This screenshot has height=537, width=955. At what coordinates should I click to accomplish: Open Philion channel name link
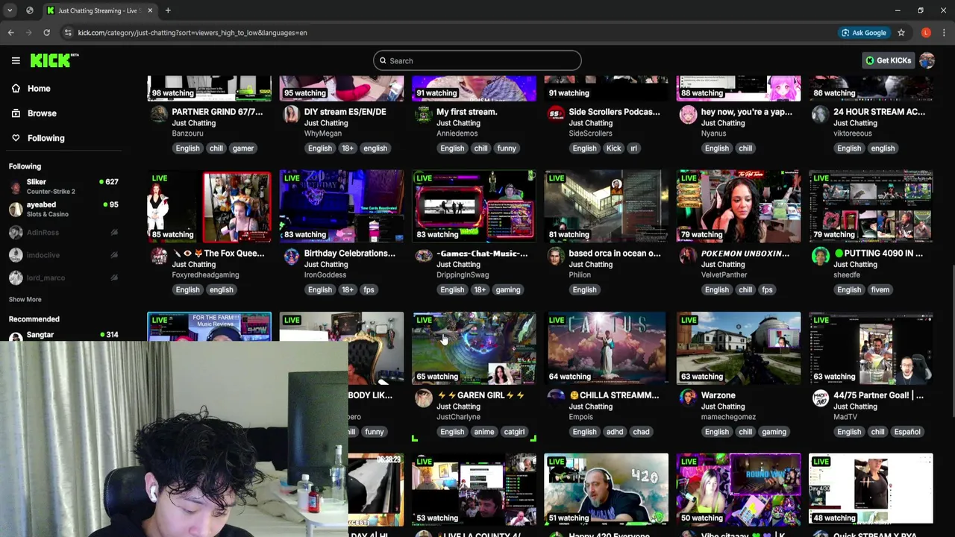(580, 275)
